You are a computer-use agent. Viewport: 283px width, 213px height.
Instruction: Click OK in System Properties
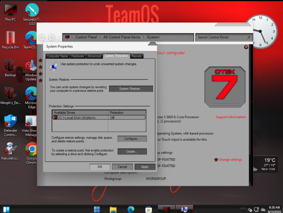point(100,167)
